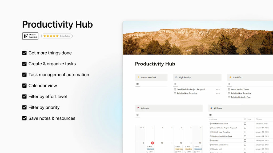Tick the Done box for Design Capabilities Deck

pyautogui.click(x=245, y=136)
